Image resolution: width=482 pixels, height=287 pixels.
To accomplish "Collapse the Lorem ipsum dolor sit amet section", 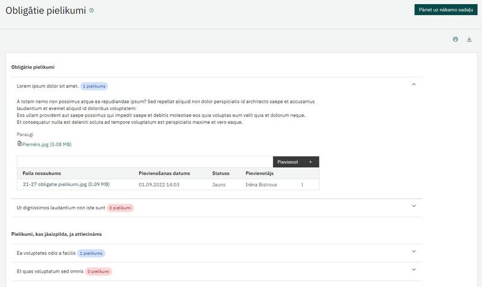I will pyautogui.click(x=414, y=84).
